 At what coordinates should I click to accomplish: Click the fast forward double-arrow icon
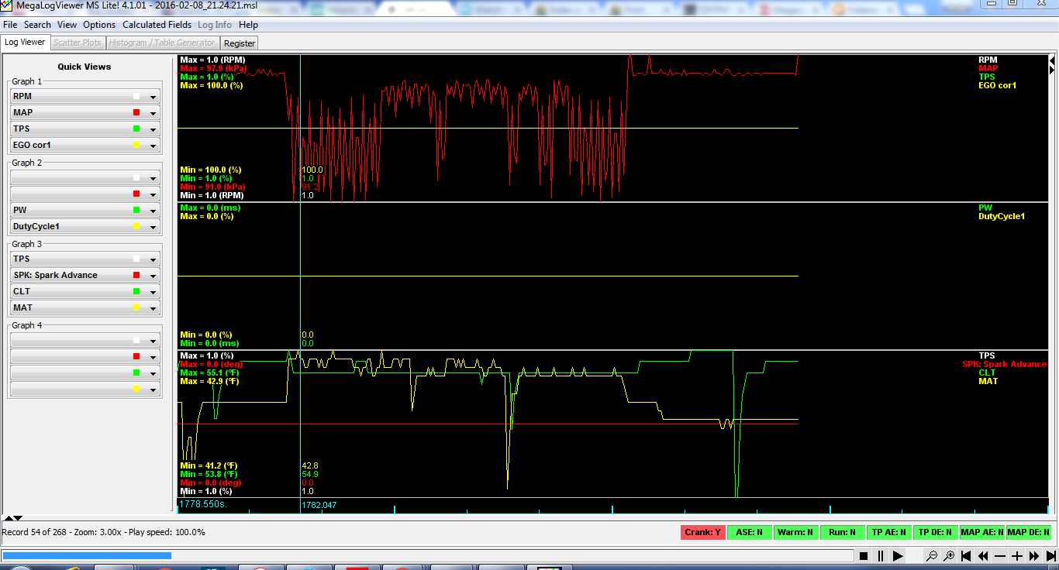[x=1034, y=556]
